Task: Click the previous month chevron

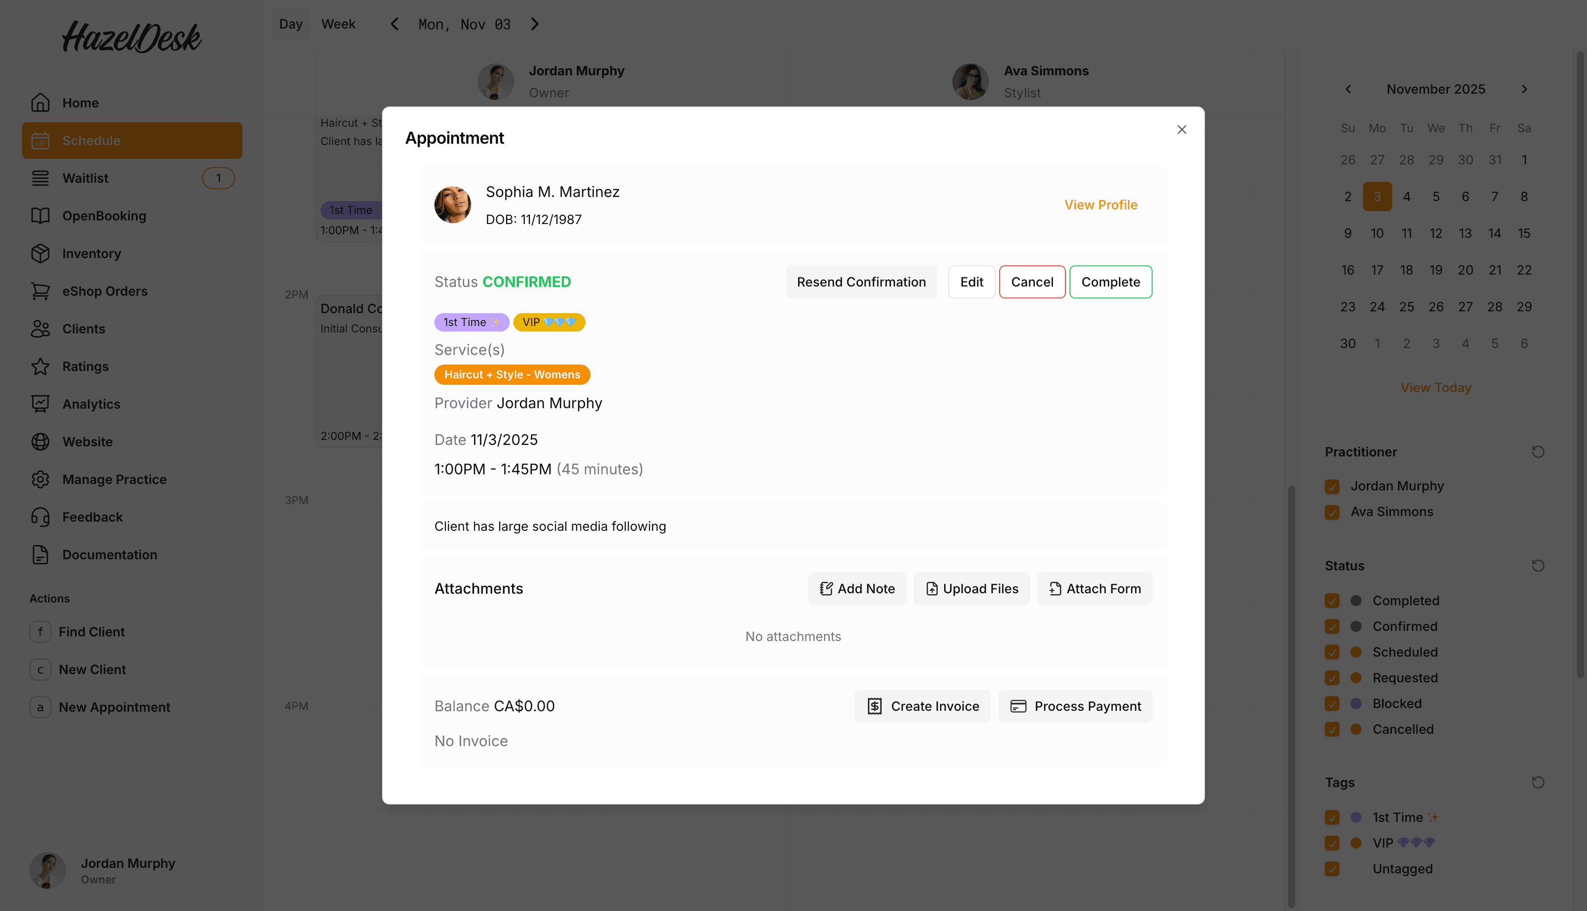Action: click(x=1348, y=89)
